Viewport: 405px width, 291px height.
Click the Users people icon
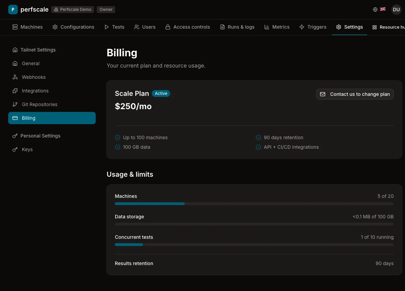(137, 27)
